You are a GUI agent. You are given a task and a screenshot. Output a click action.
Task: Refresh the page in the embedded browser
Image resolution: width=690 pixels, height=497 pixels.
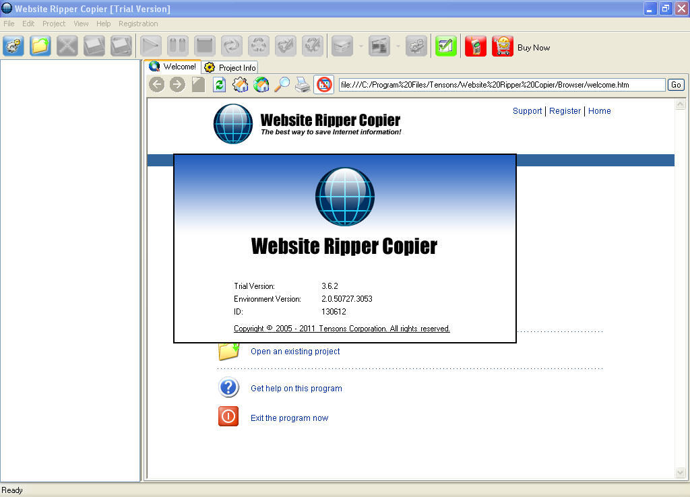(x=219, y=85)
